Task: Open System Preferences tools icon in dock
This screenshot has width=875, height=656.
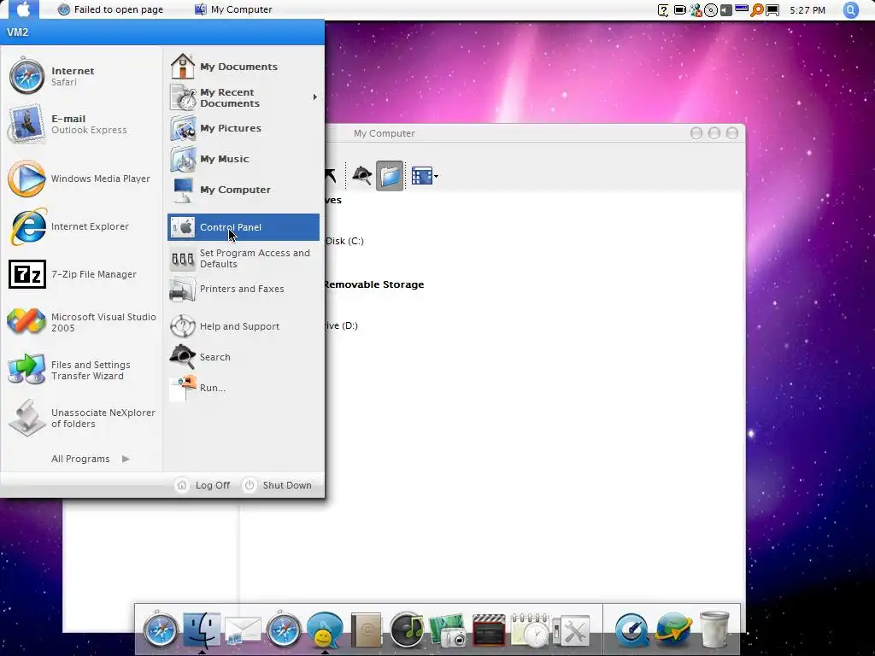Action: pyautogui.click(x=572, y=631)
